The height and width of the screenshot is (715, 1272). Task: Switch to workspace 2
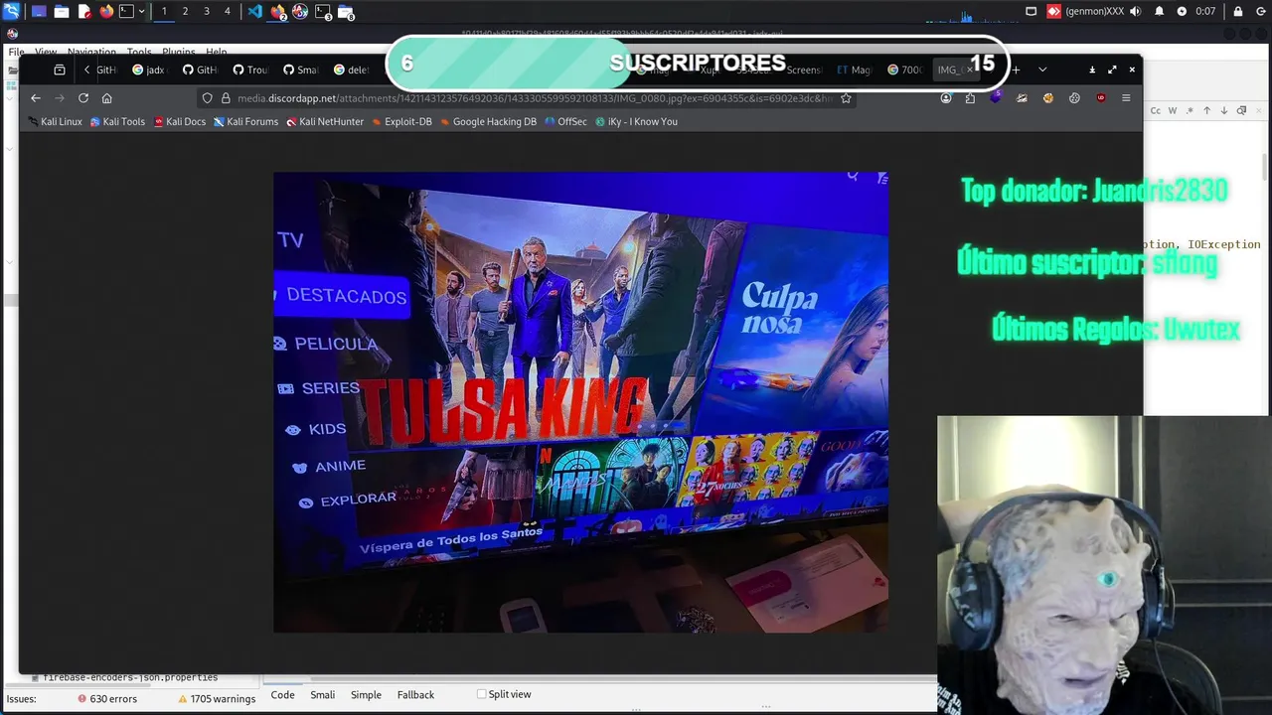(185, 12)
